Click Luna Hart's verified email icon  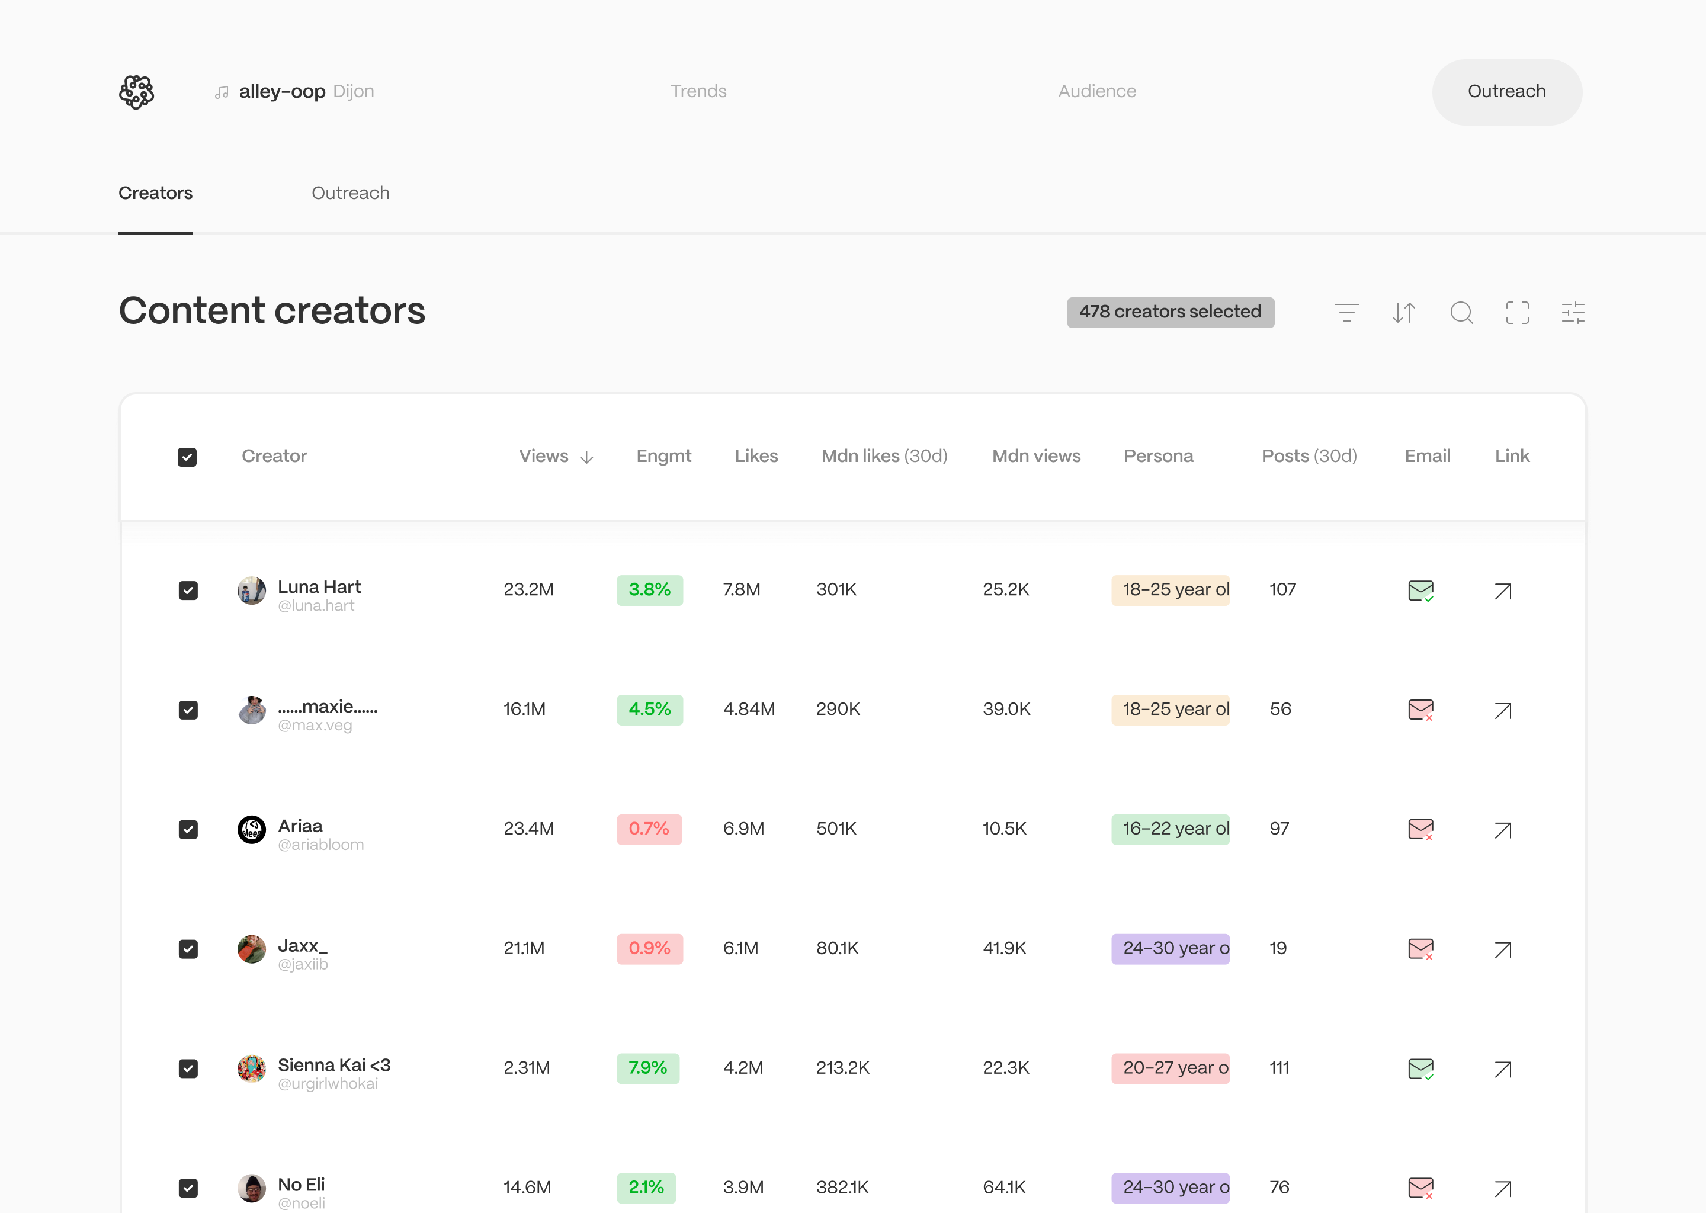[x=1420, y=591]
